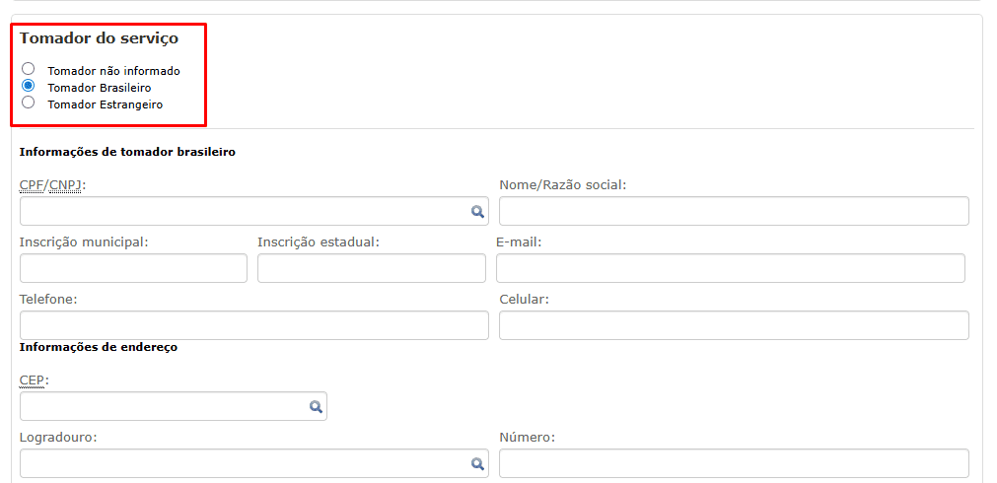Click the Logradouro search magnifier icon
997x483 pixels.
(477, 463)
